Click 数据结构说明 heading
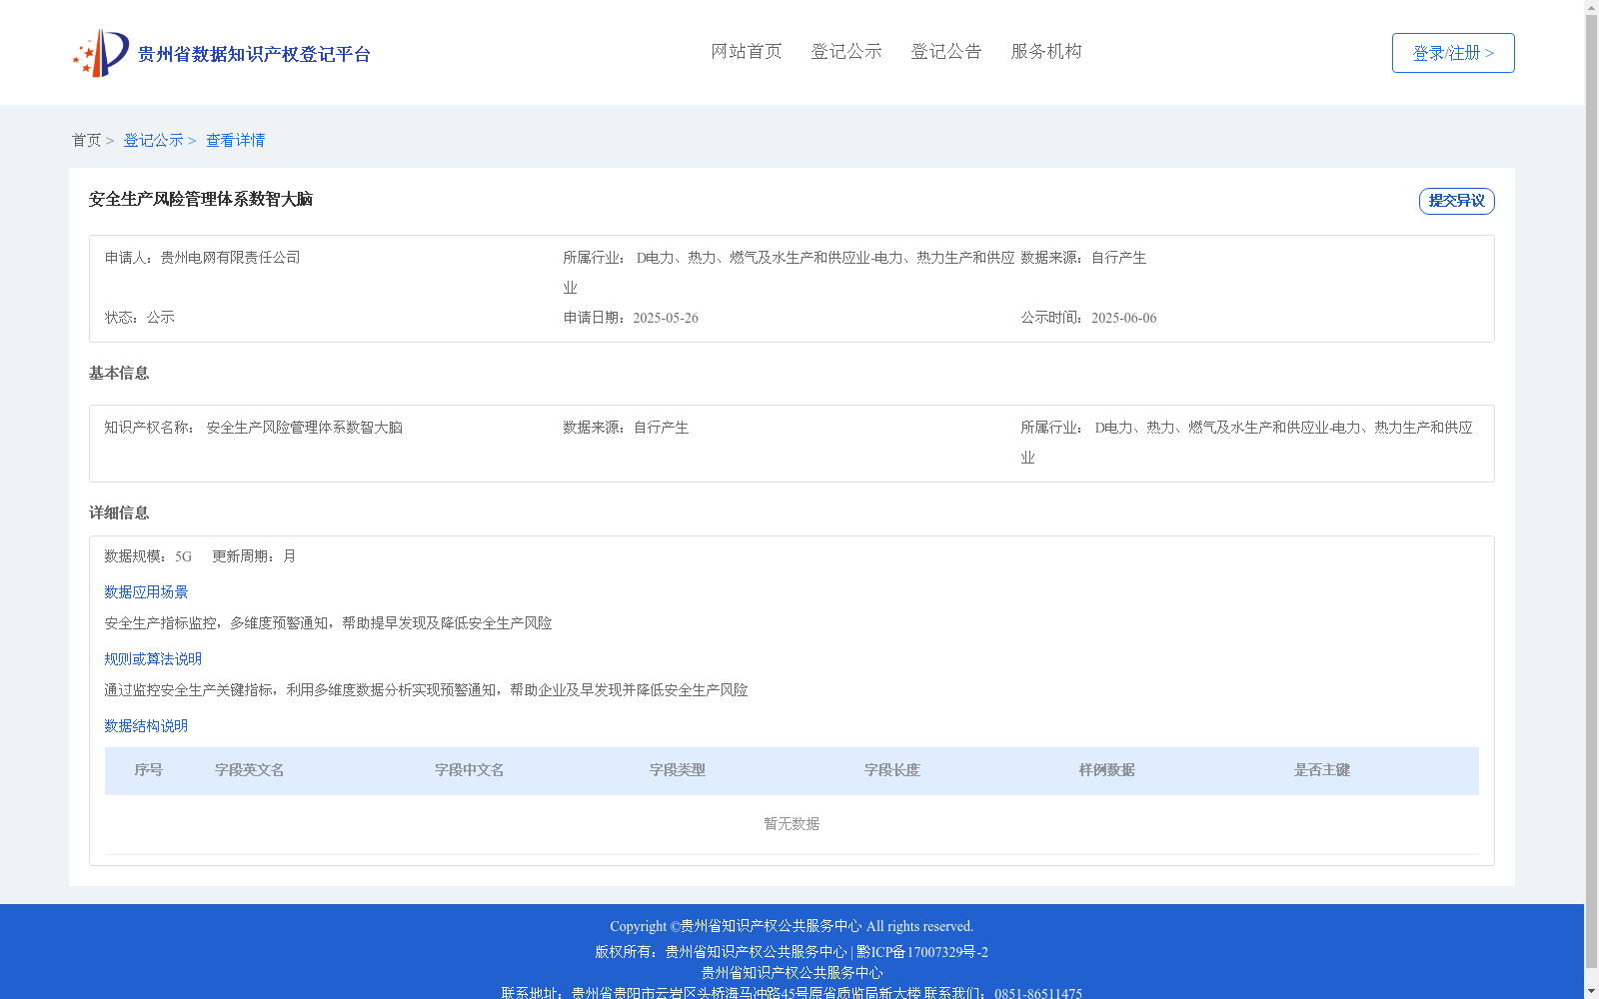Screen dimensions: 1599x999 point(146,726)
